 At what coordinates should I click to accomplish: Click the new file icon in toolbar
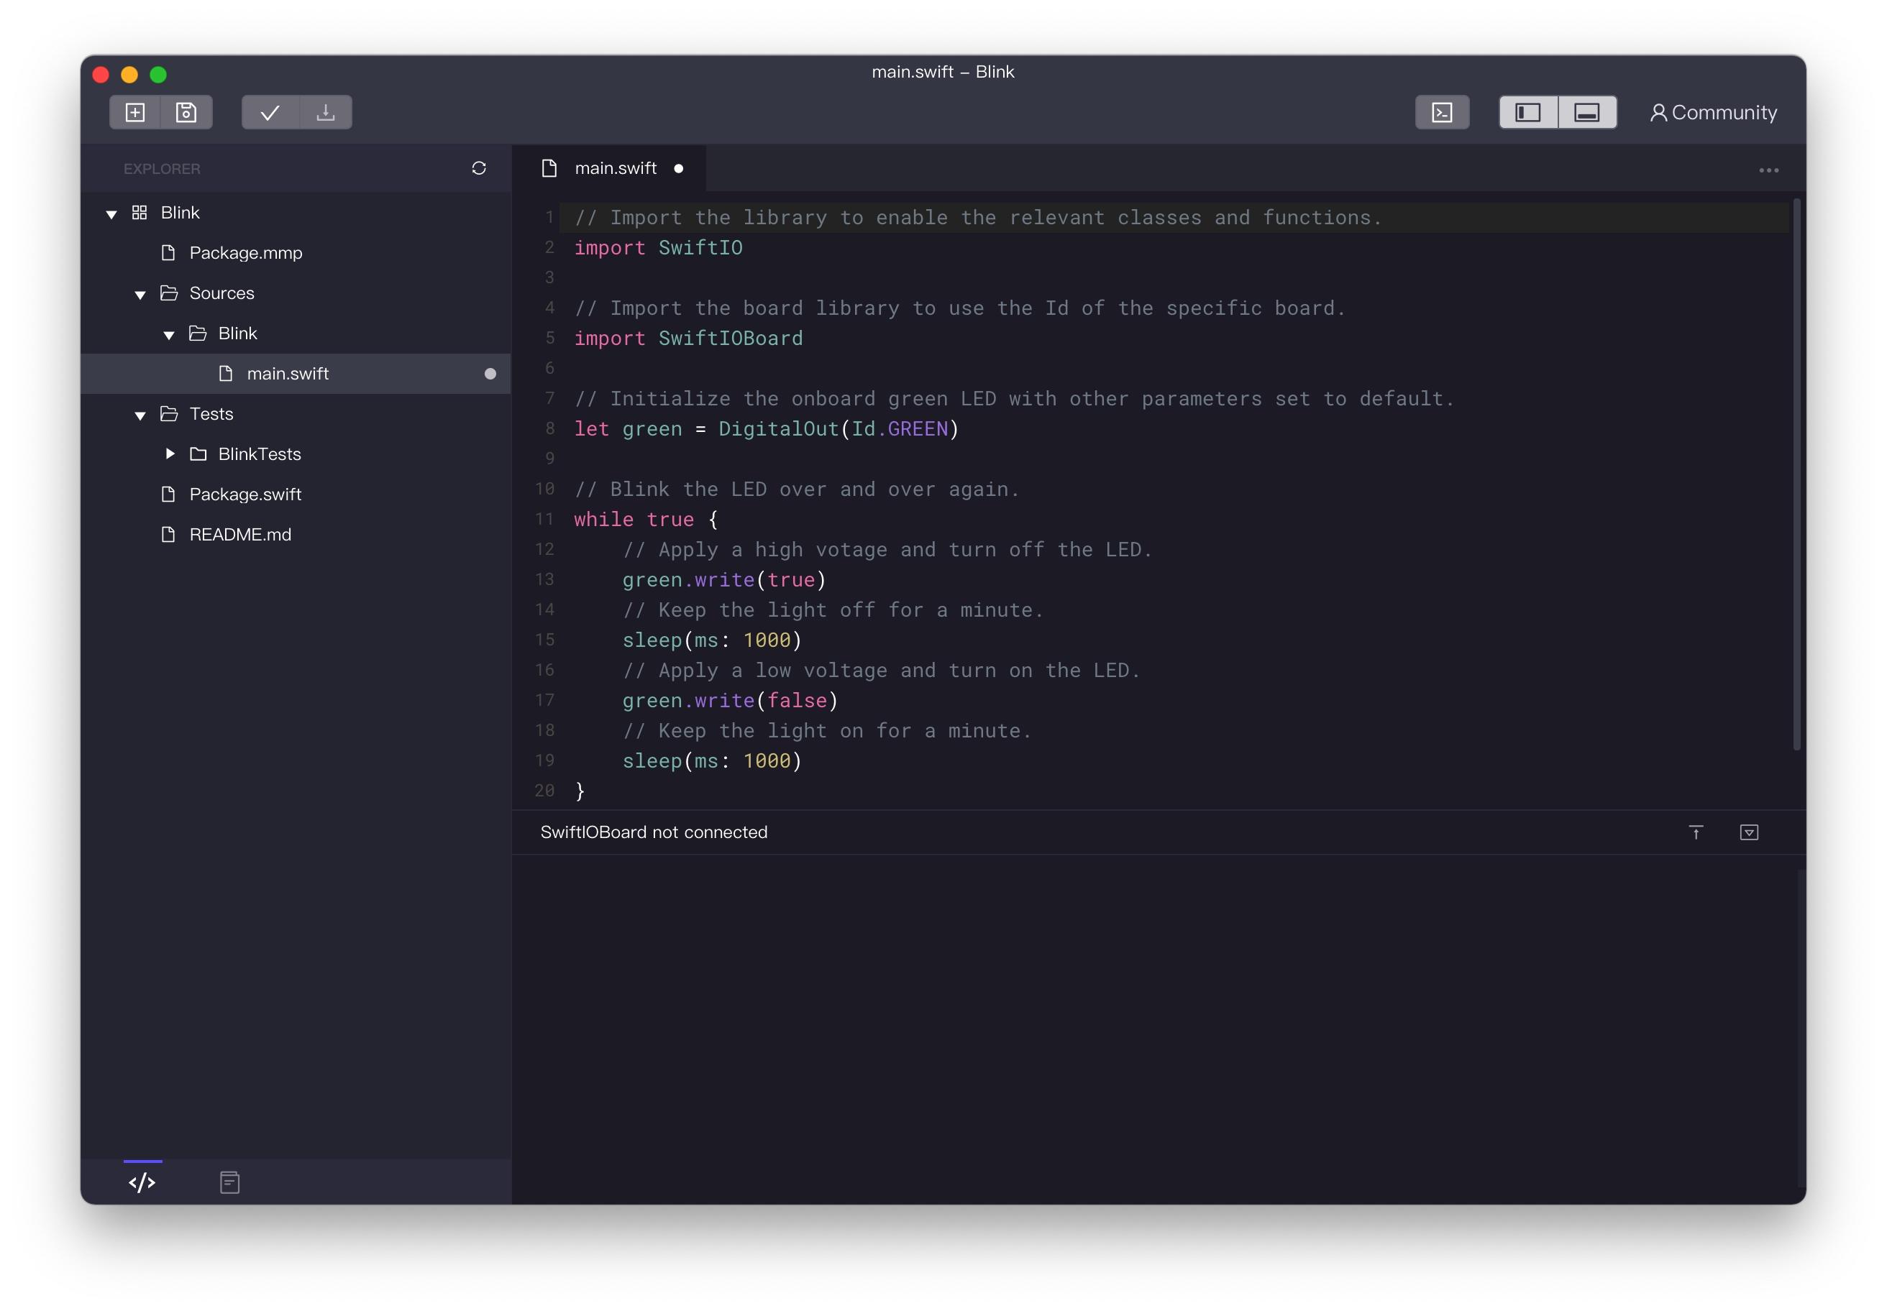(x=134, y=110)
